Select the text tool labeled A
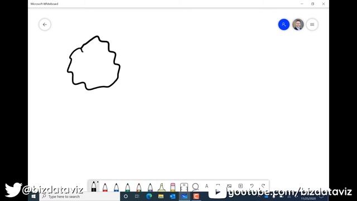 [206, 186]
